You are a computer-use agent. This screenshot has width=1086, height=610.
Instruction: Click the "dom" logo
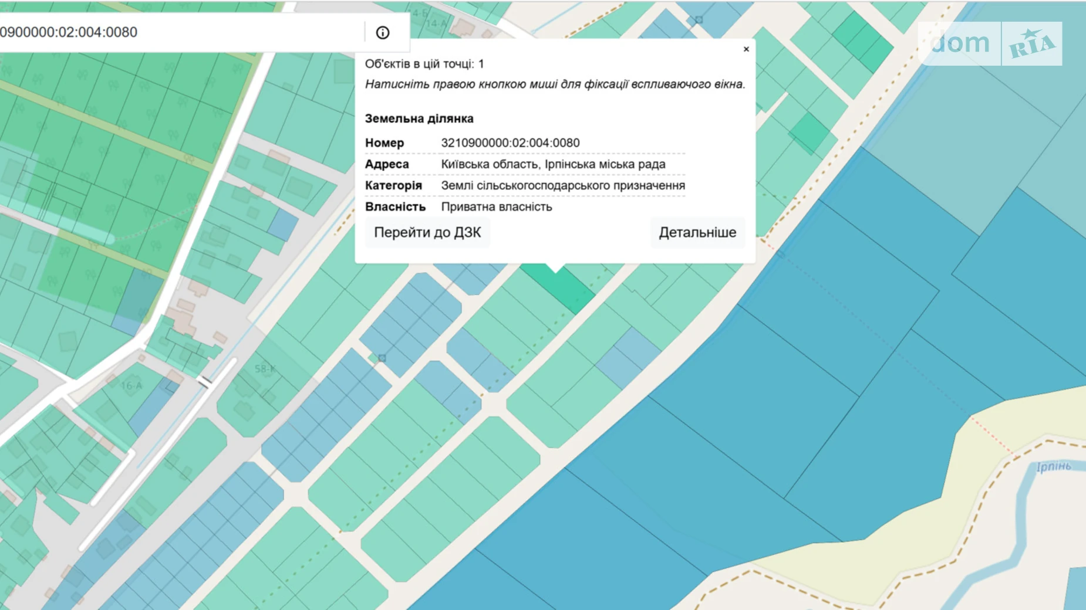(x=960, y=43)
